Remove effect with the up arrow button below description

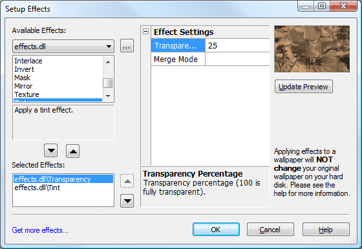click(73, 151)
